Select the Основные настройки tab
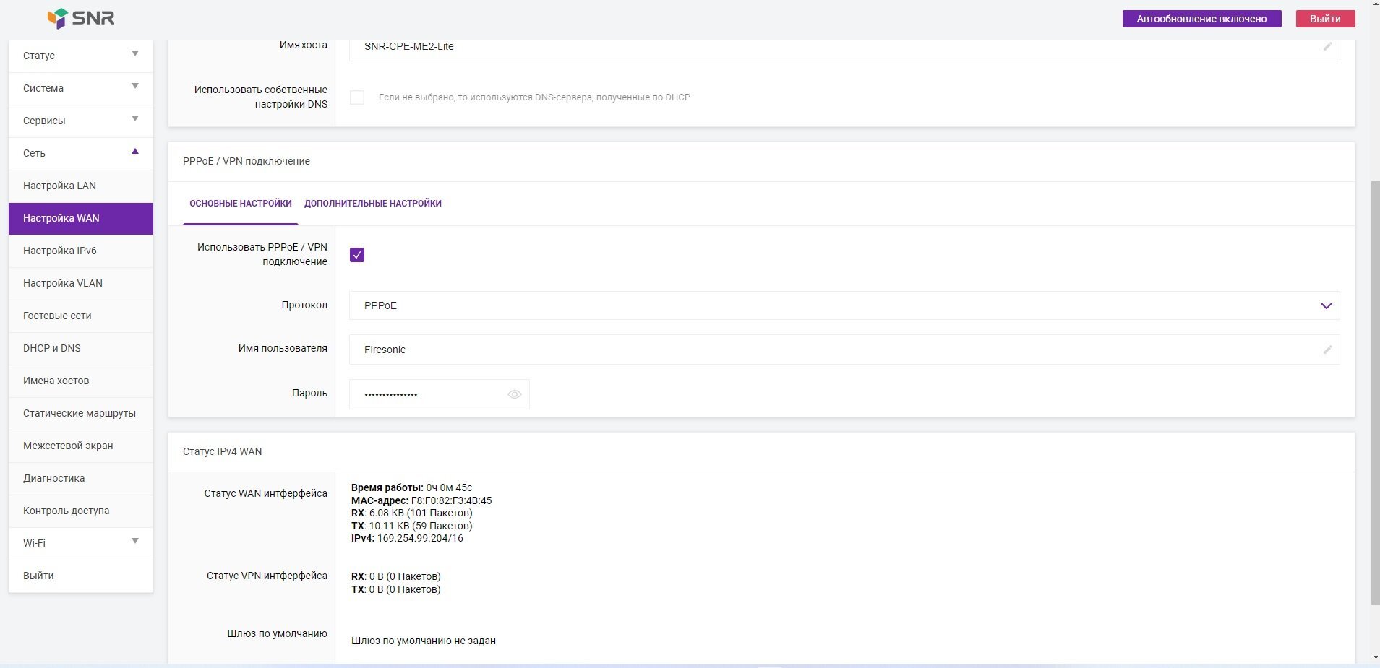Image resolution: width=1380 pixels, height=668 pixels. click(241, 204)
